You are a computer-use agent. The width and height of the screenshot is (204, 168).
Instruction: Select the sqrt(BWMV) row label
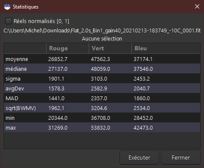click(x=20, y=108)
